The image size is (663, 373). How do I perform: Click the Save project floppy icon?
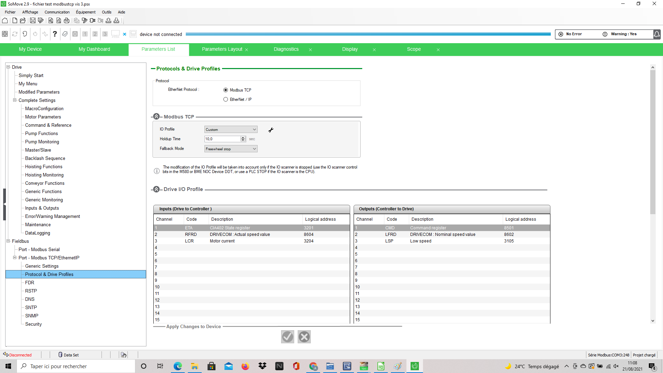click(x=32, y=21)
